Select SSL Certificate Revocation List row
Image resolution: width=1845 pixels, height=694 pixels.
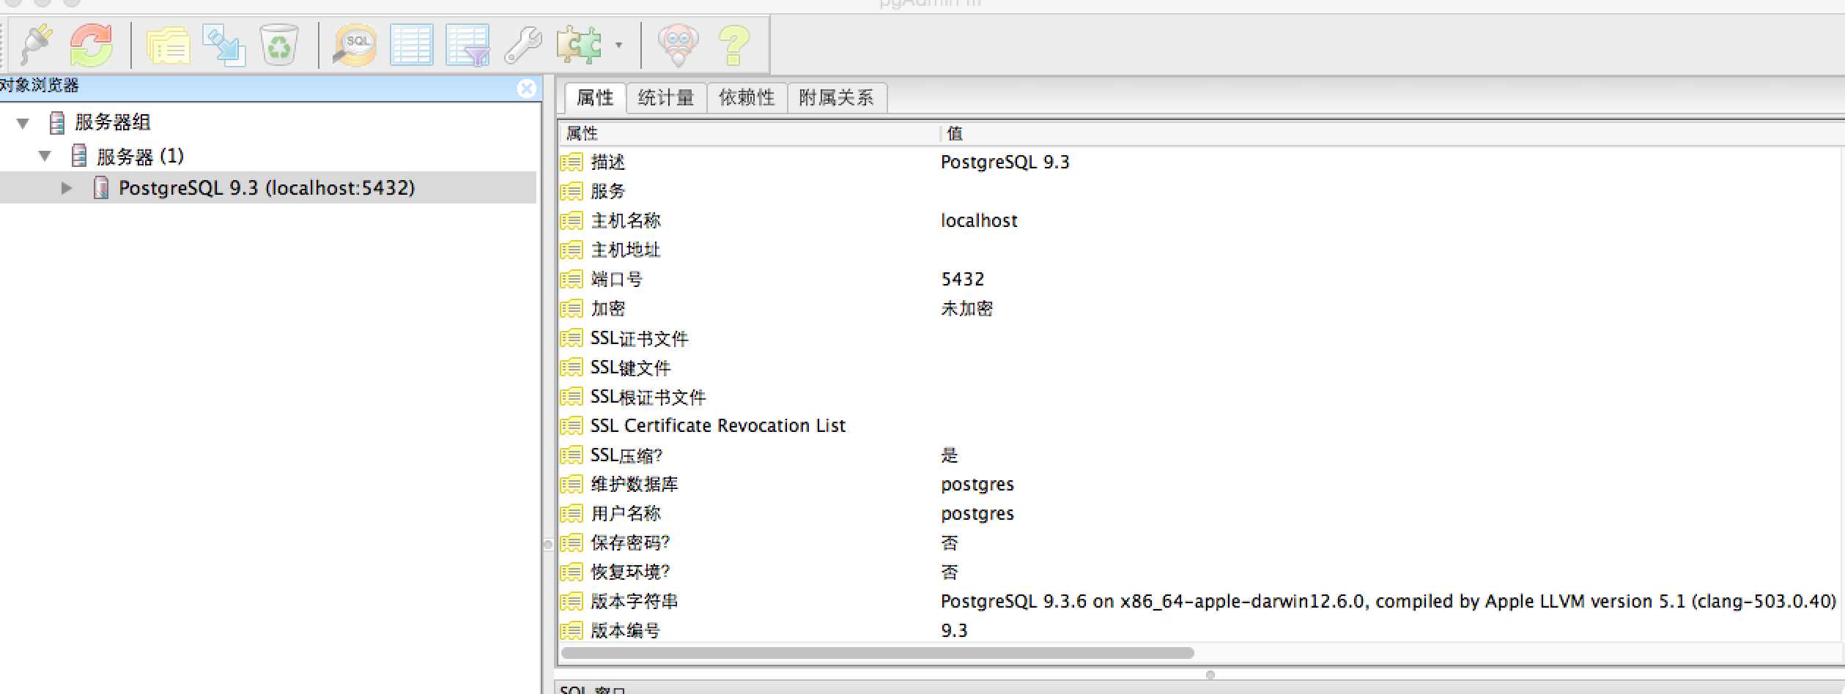tap(1201, 425)
